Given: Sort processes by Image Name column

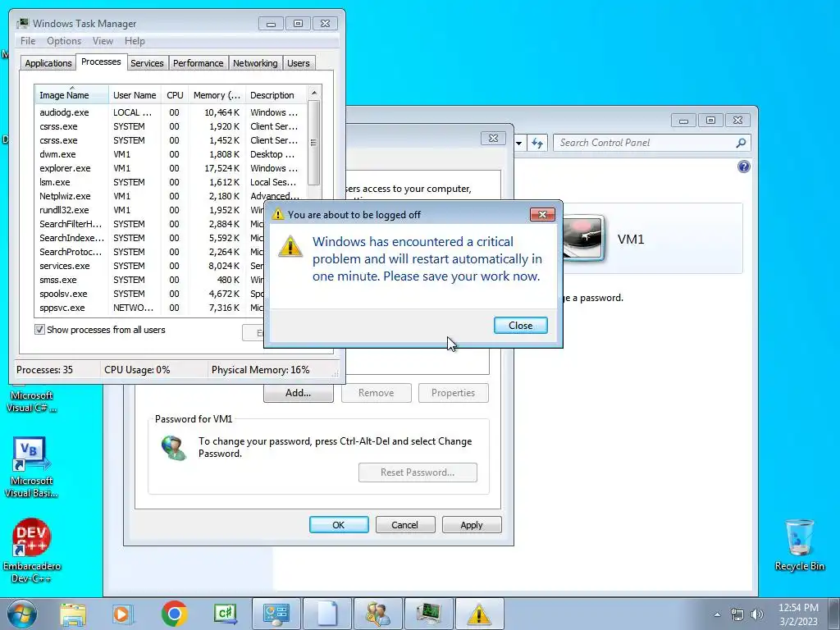Looking at the screenshot, I should pyautogui.click(x=72, y=95).
